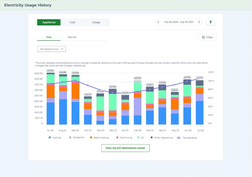The image size is (252, 177).
Task: Select the Dec 27 green EV segment
Action: click(x=113, y=102)
